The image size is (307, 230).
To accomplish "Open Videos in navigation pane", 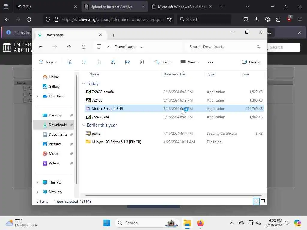I will (x=51, y=163).
